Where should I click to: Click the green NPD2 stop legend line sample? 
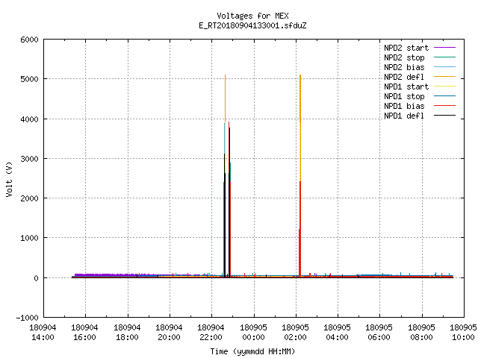tap(444, 57)
